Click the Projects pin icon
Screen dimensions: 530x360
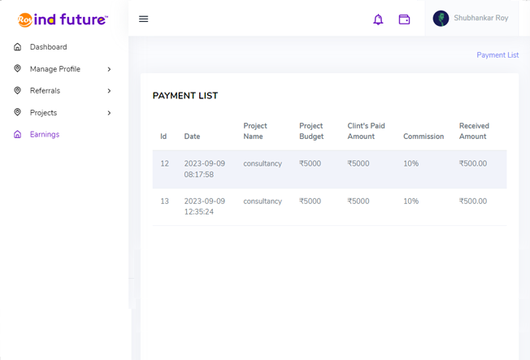point(18,113)
